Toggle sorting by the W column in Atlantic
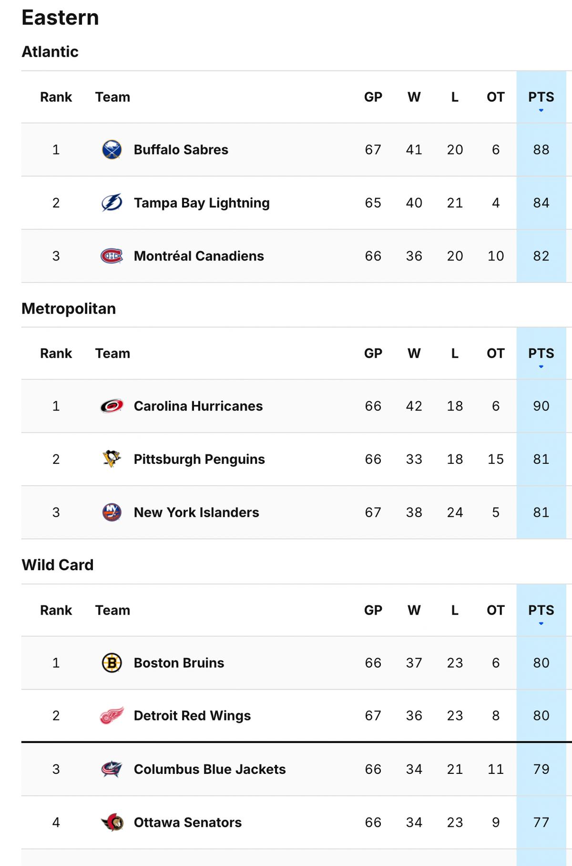This screenshot has height=866, width=572. point(414,97)
